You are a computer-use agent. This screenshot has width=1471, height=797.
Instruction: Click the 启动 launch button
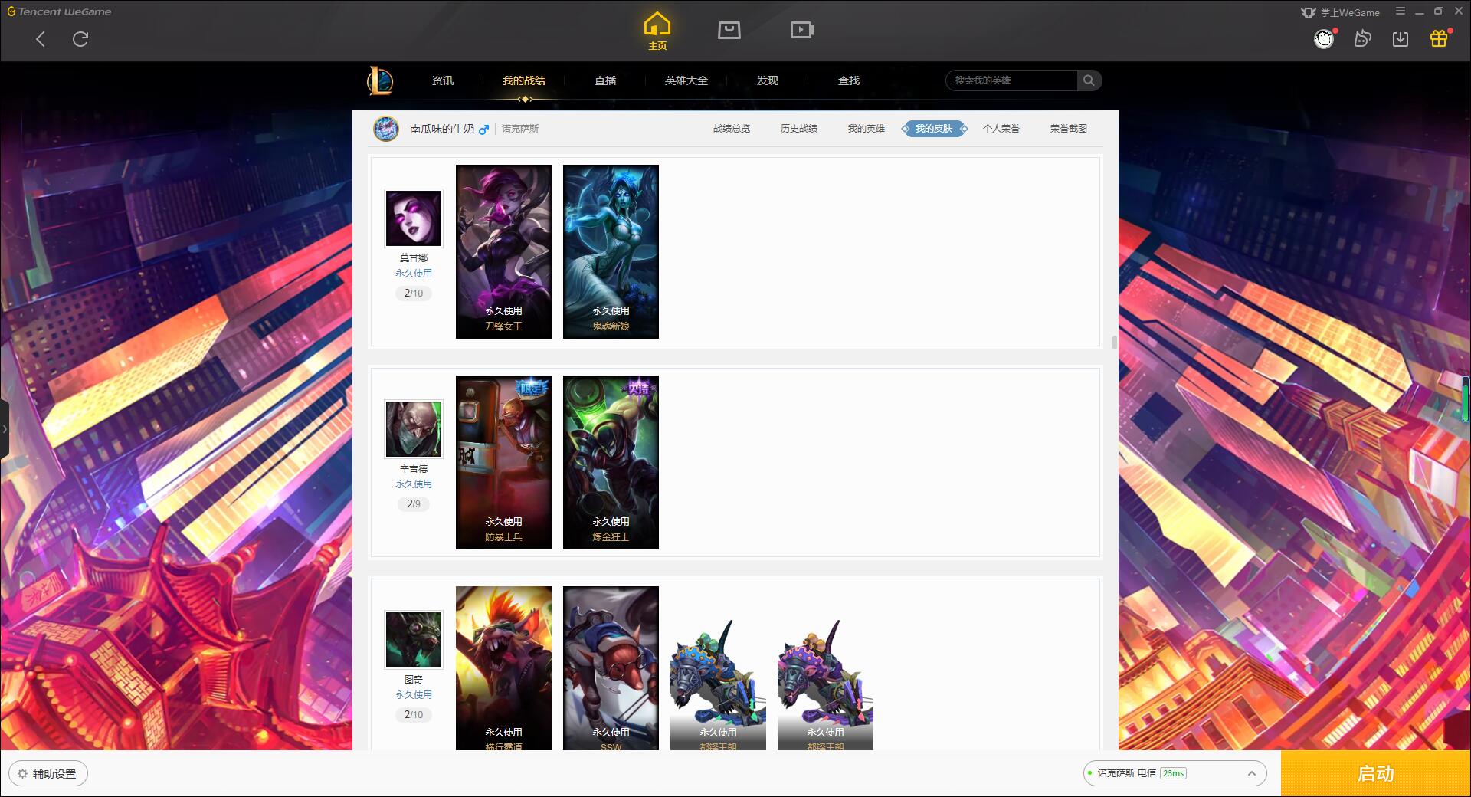point(1375,773)
